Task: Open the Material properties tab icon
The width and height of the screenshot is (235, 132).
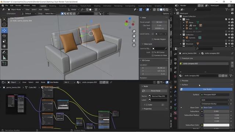Action: click(x=176, y=113)
